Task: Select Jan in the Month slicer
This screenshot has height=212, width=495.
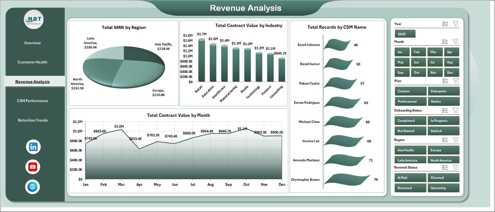Action: [402, 52]
